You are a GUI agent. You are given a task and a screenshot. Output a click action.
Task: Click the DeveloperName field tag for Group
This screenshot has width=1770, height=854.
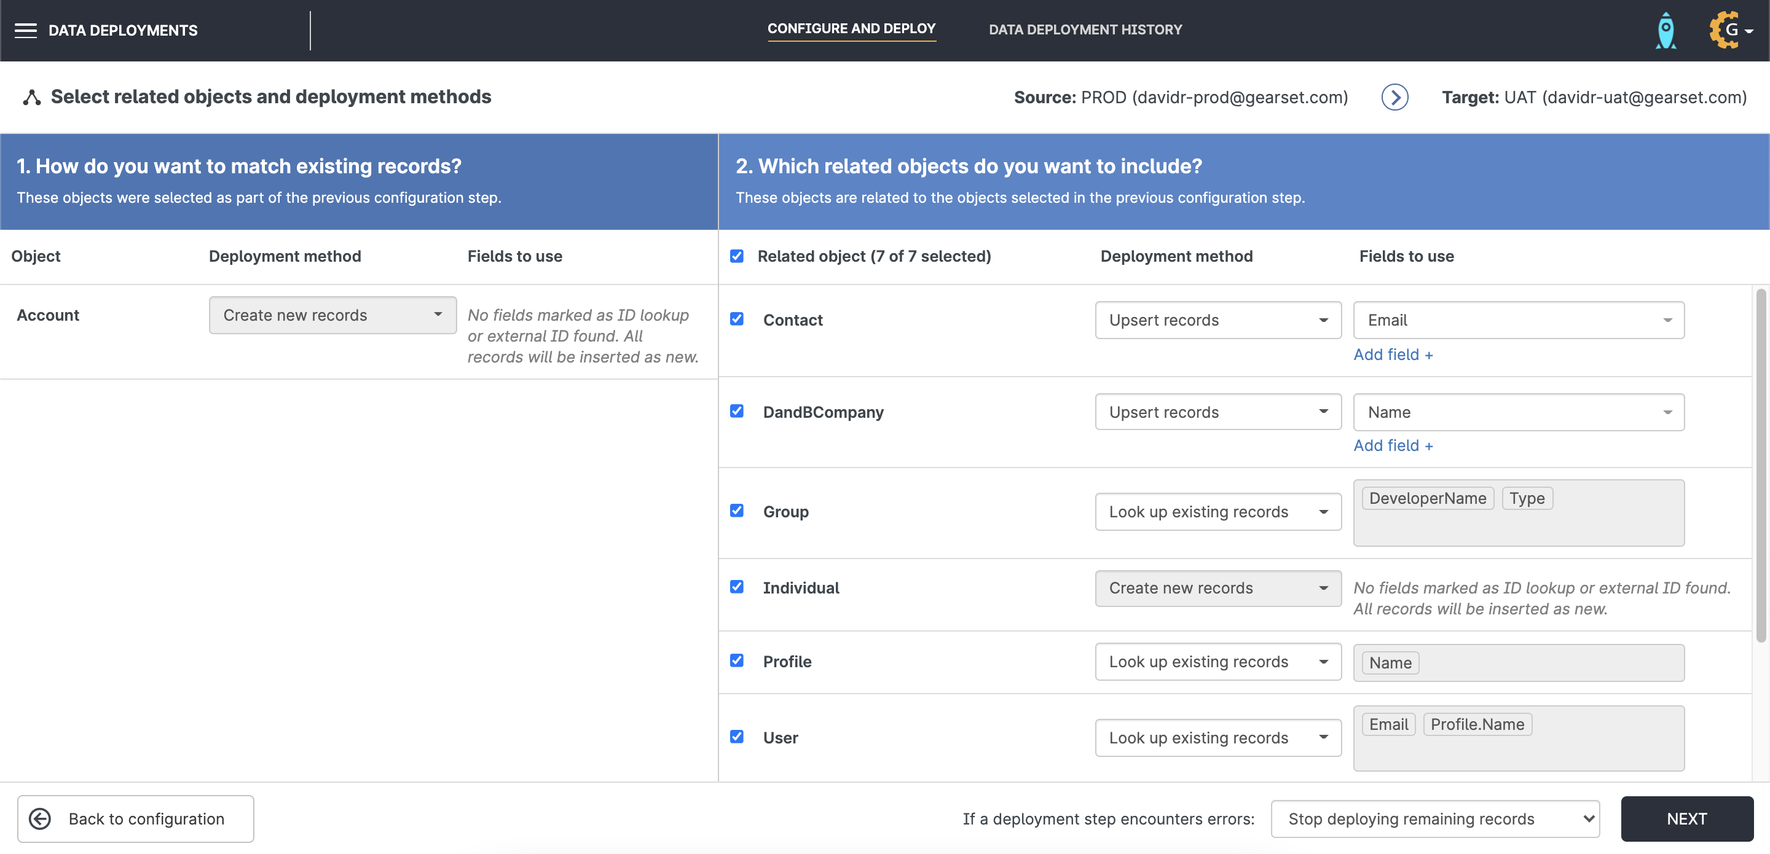click(1427, 499)
